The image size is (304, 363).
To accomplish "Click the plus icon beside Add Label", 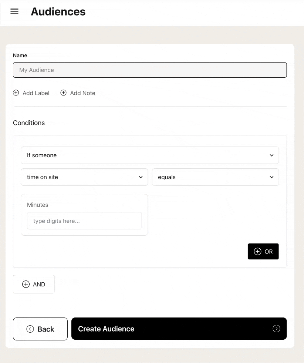I will point(16,93).
